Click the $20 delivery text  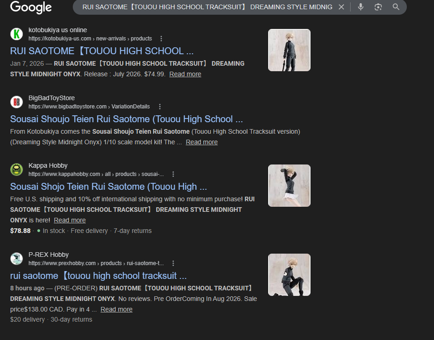tap(27, 320)
